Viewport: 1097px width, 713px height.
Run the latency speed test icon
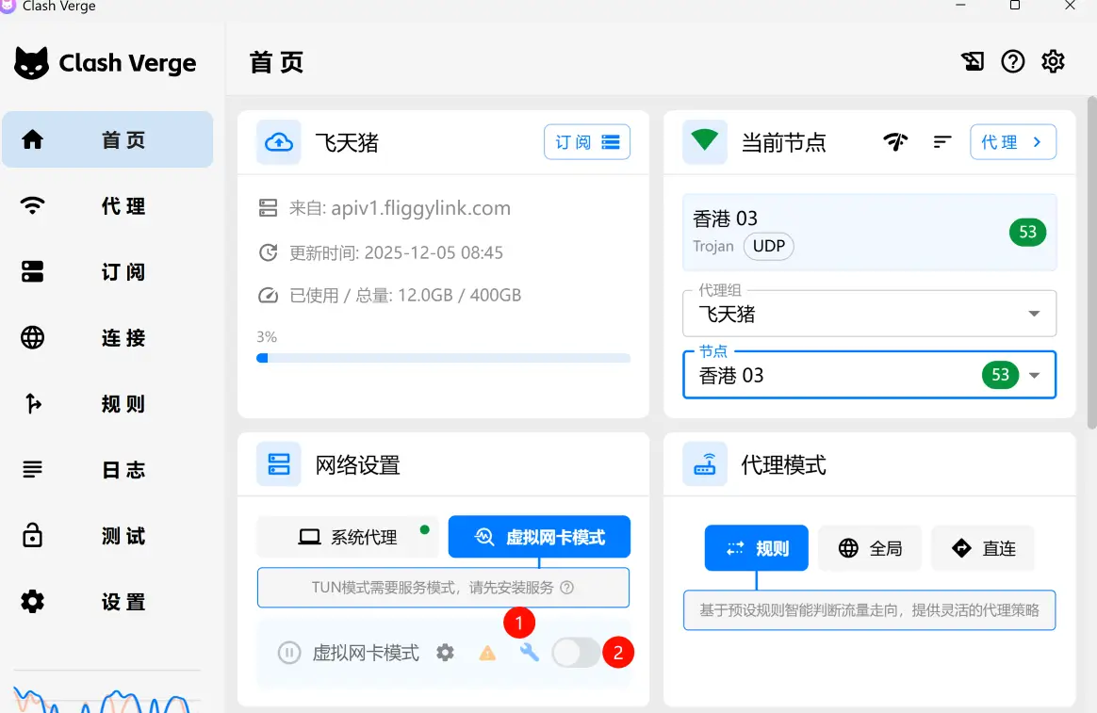(x=895, y=142)
